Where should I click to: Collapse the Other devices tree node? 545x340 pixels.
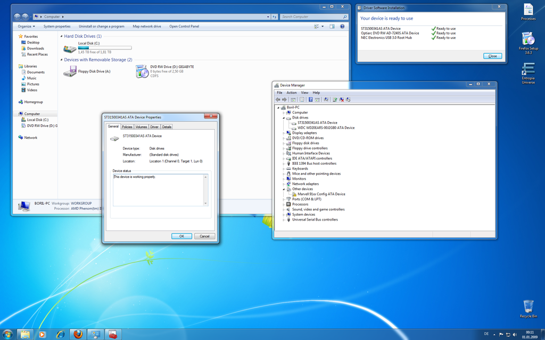(283, 189)
